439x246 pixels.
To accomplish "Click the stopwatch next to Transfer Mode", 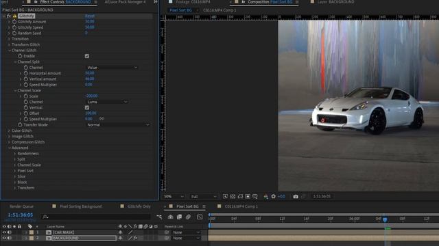I will 20,124.
